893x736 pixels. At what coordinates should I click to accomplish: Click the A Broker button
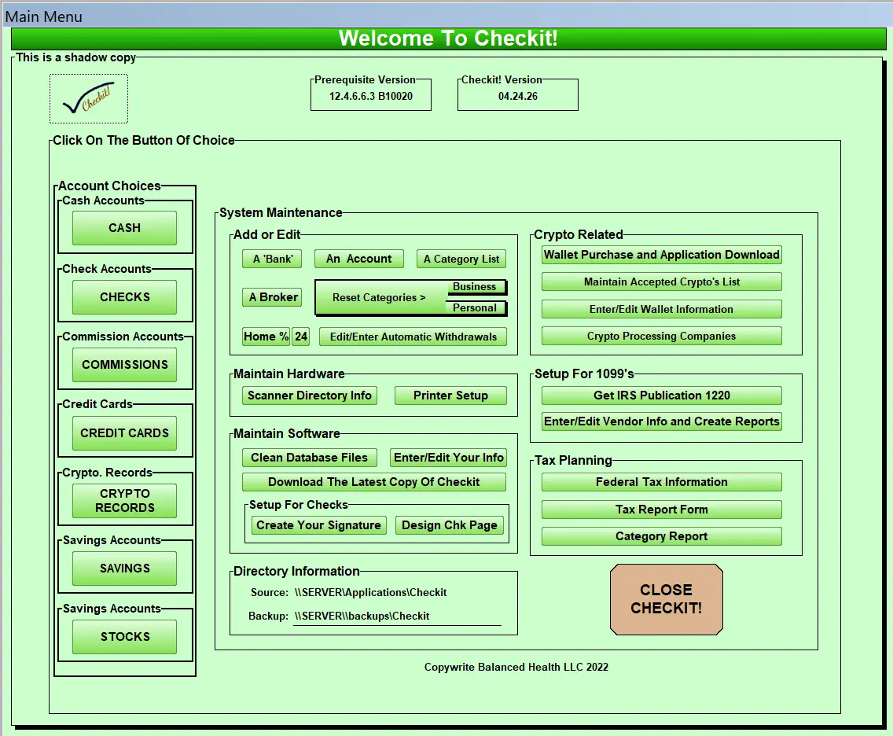tap(272, 297)
